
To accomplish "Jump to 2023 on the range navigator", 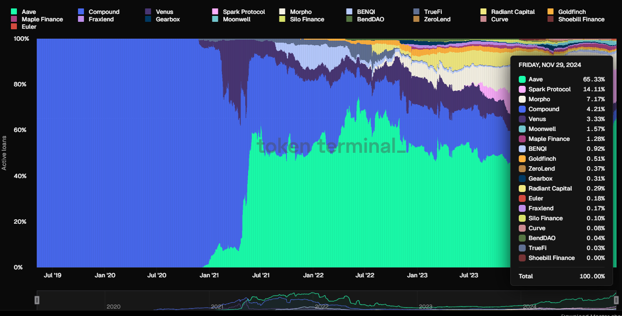I will (425, 307).
